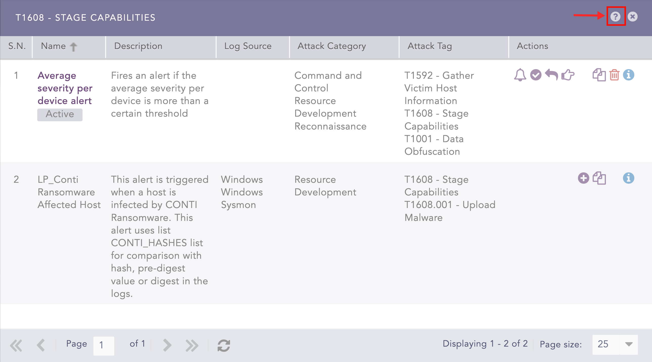Click the notification bell for Average severity alert

click(520, 75)
